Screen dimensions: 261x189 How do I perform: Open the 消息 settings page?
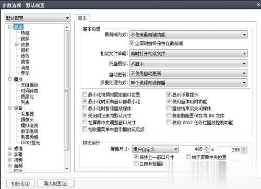(25, 67)
